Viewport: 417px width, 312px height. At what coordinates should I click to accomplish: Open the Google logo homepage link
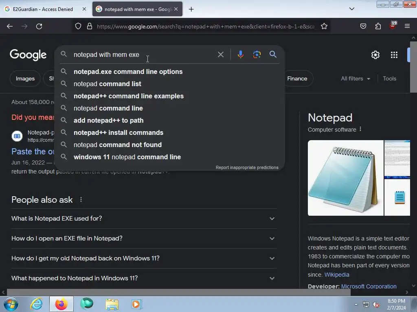tap(28, 55)
